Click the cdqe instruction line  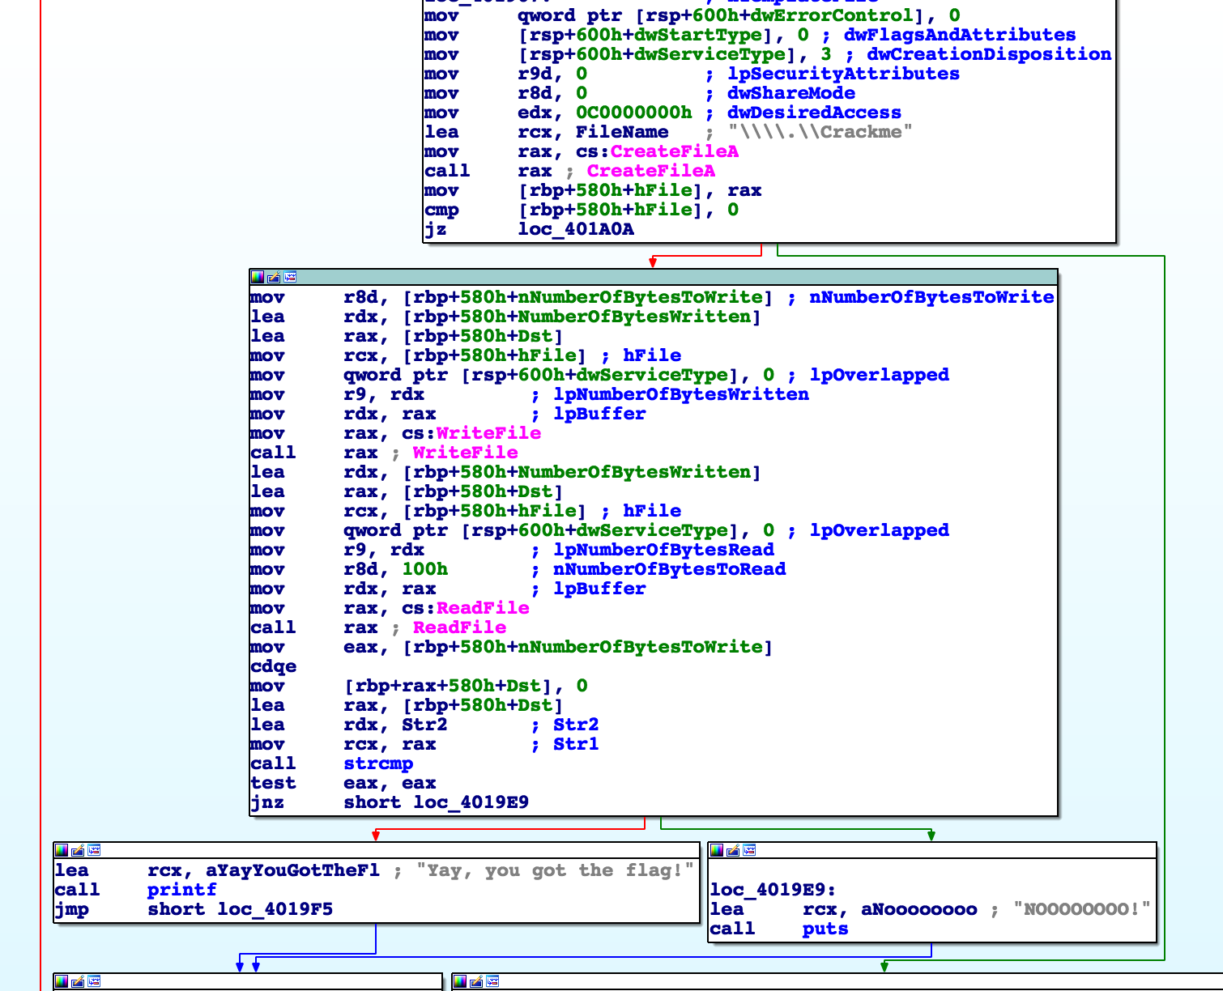(x=274, y=666)
